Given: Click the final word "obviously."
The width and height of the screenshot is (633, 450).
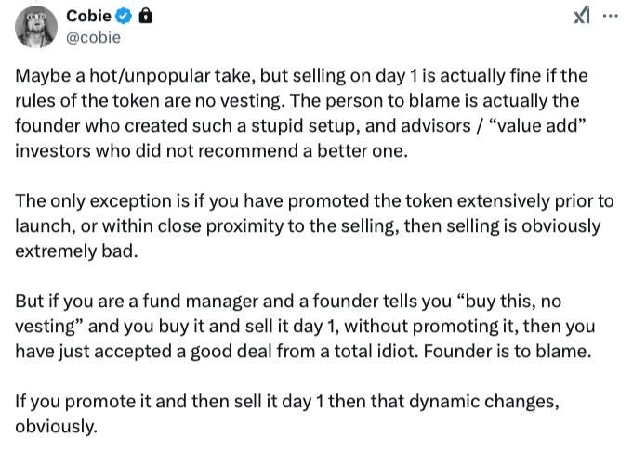Looking at the screenshot, I should (x=57, y=426).
